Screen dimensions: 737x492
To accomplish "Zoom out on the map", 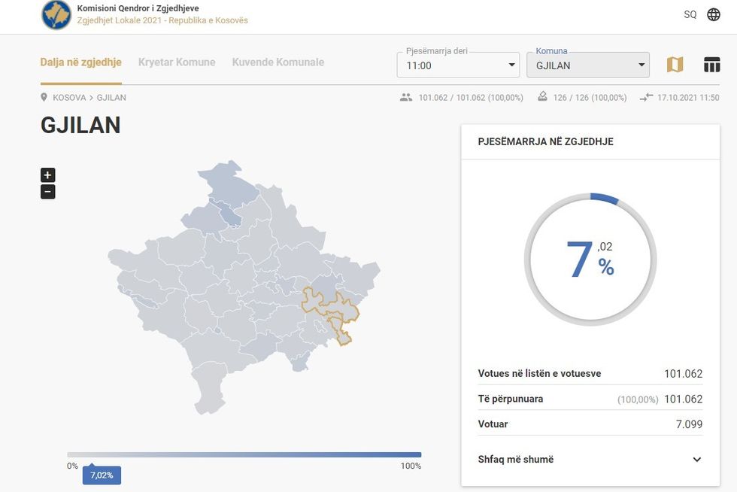I will (x=47, y=192).
